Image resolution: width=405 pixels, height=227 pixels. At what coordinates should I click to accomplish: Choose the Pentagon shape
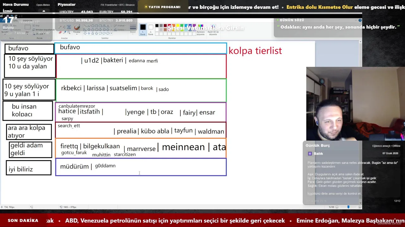[93, 30]
